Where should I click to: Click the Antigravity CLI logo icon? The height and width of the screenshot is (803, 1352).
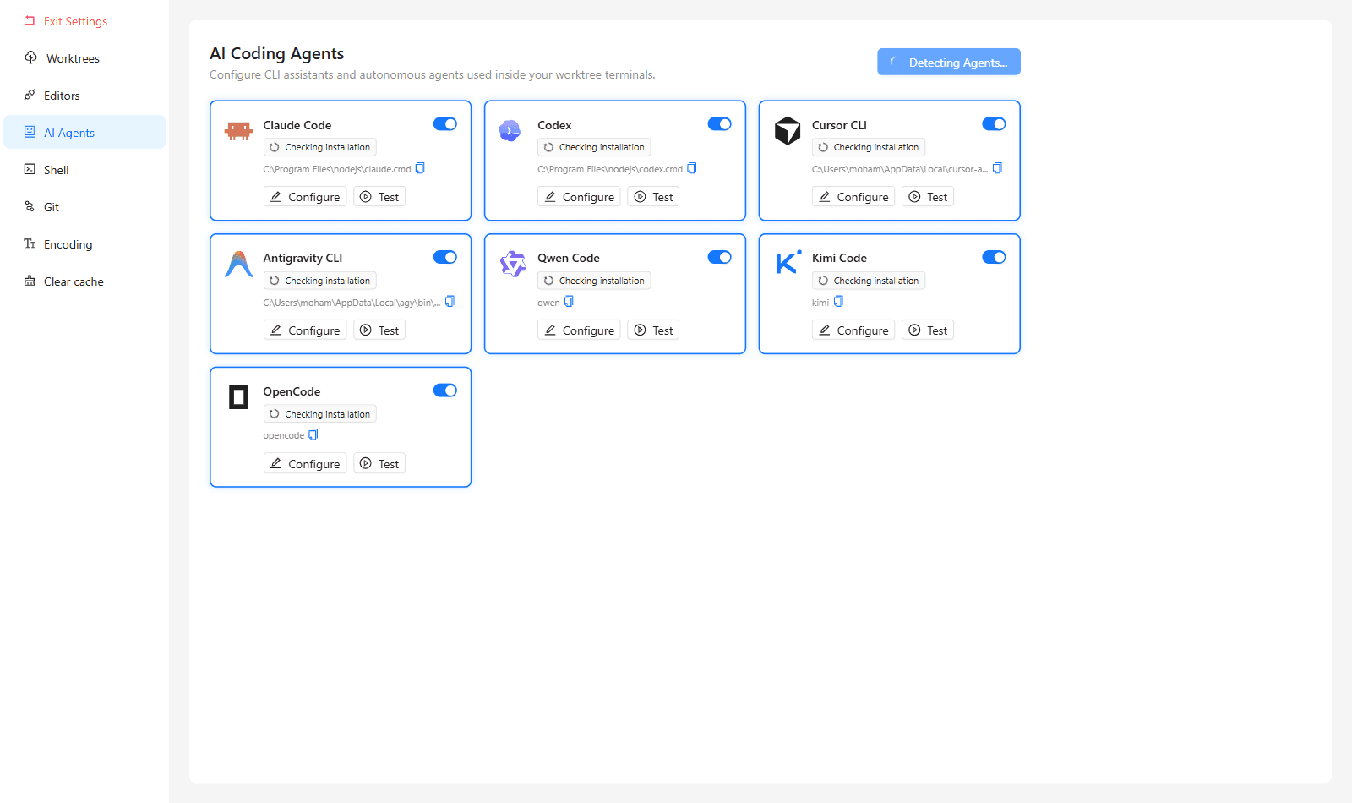pyautogui.click(x=239, y=264)
